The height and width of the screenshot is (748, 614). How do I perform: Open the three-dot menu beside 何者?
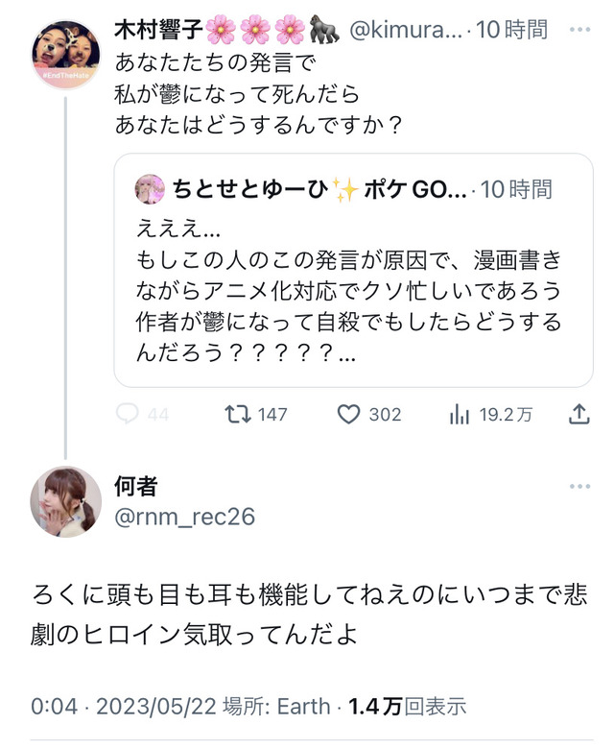579,486
